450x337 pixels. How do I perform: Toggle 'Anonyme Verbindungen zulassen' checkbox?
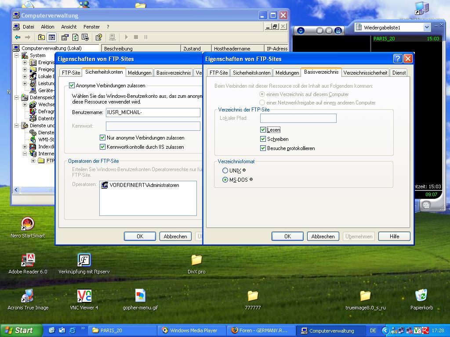[72, 86]
